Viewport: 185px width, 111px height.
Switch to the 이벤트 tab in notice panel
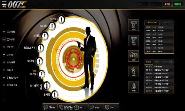point(156,62)
